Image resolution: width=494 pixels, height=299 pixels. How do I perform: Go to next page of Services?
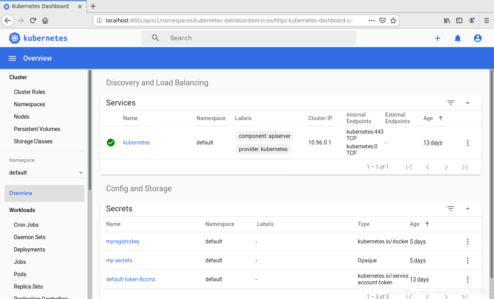click(x=446, y=167)
